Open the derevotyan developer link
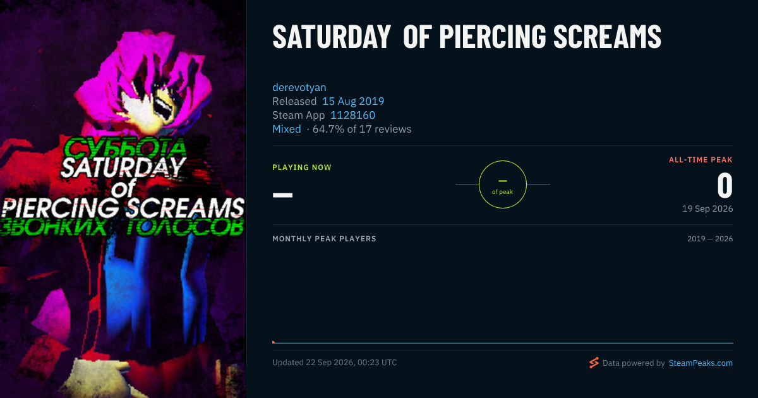758x398 pixels. [x=299, y=87]
